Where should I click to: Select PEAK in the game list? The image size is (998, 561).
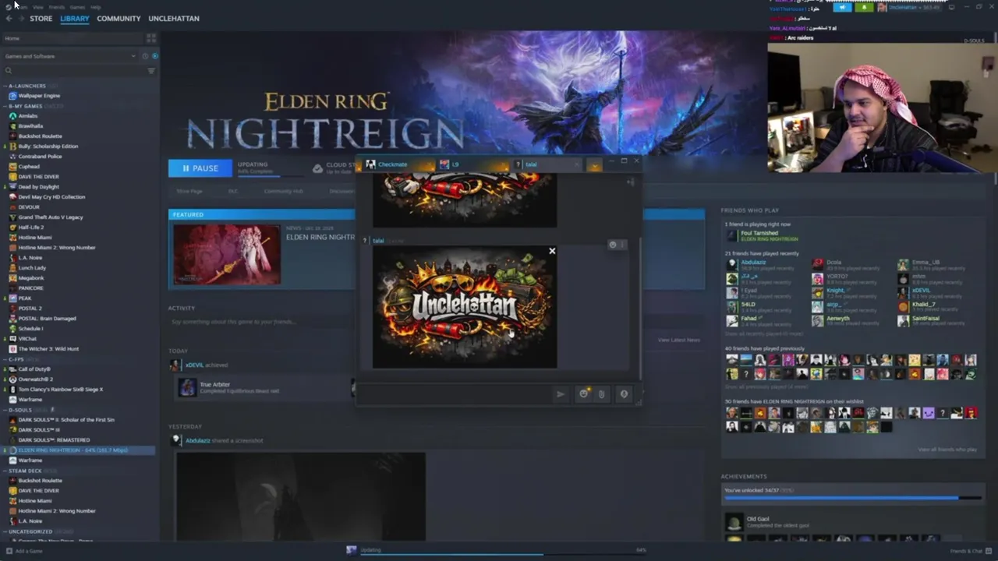coord(25,298)
